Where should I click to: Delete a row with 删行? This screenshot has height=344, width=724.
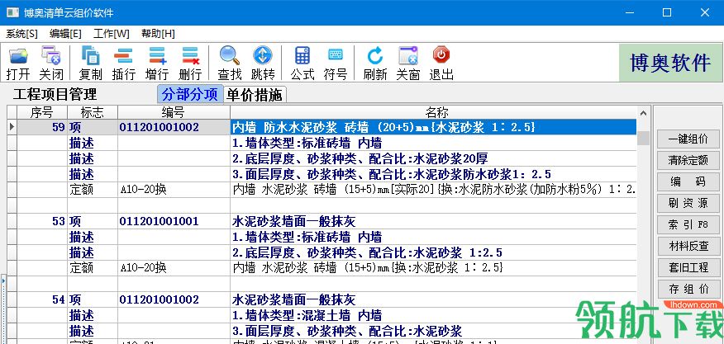[190, 64]
